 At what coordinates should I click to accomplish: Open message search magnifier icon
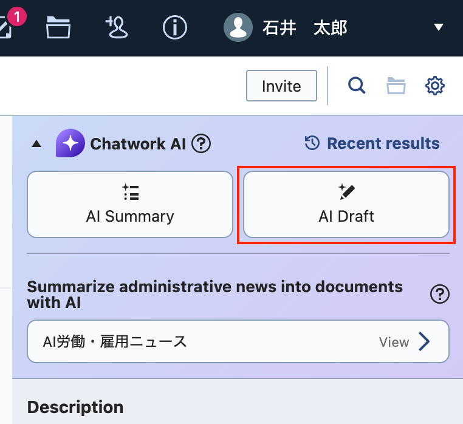[x=357, y=85]
